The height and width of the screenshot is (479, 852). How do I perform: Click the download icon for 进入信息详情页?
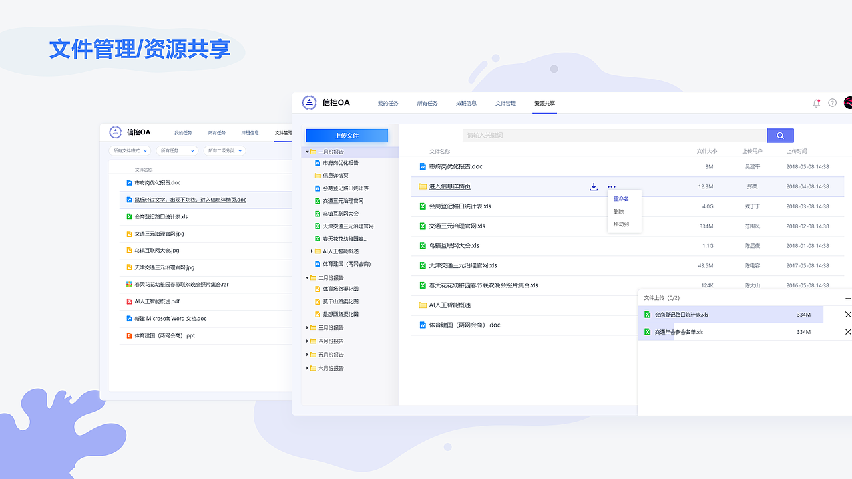pyautogui.click(x=594, y=187)
